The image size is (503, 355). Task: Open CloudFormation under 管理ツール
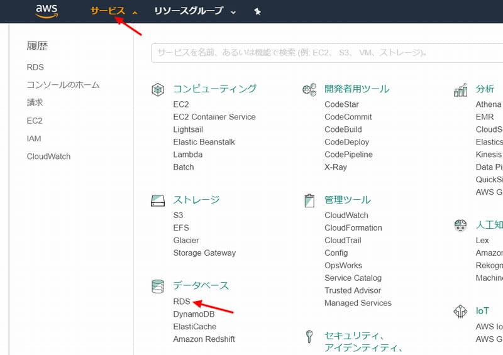(x=353, y=227)
